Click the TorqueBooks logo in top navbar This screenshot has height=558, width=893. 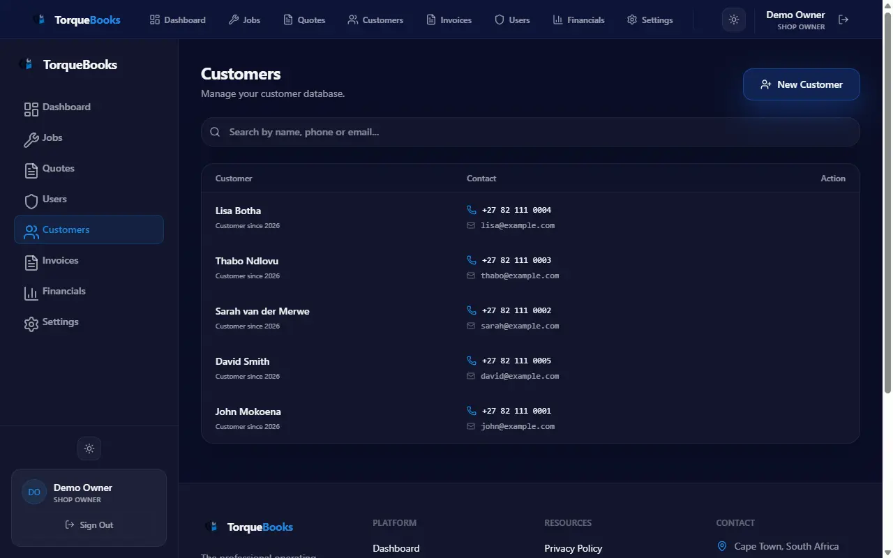click(x=77, y=20)
